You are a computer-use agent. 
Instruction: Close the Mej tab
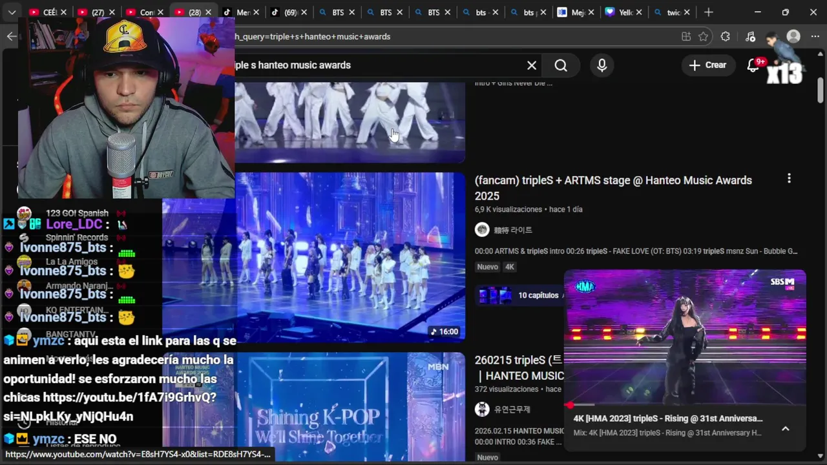click(x=591, y=12)
